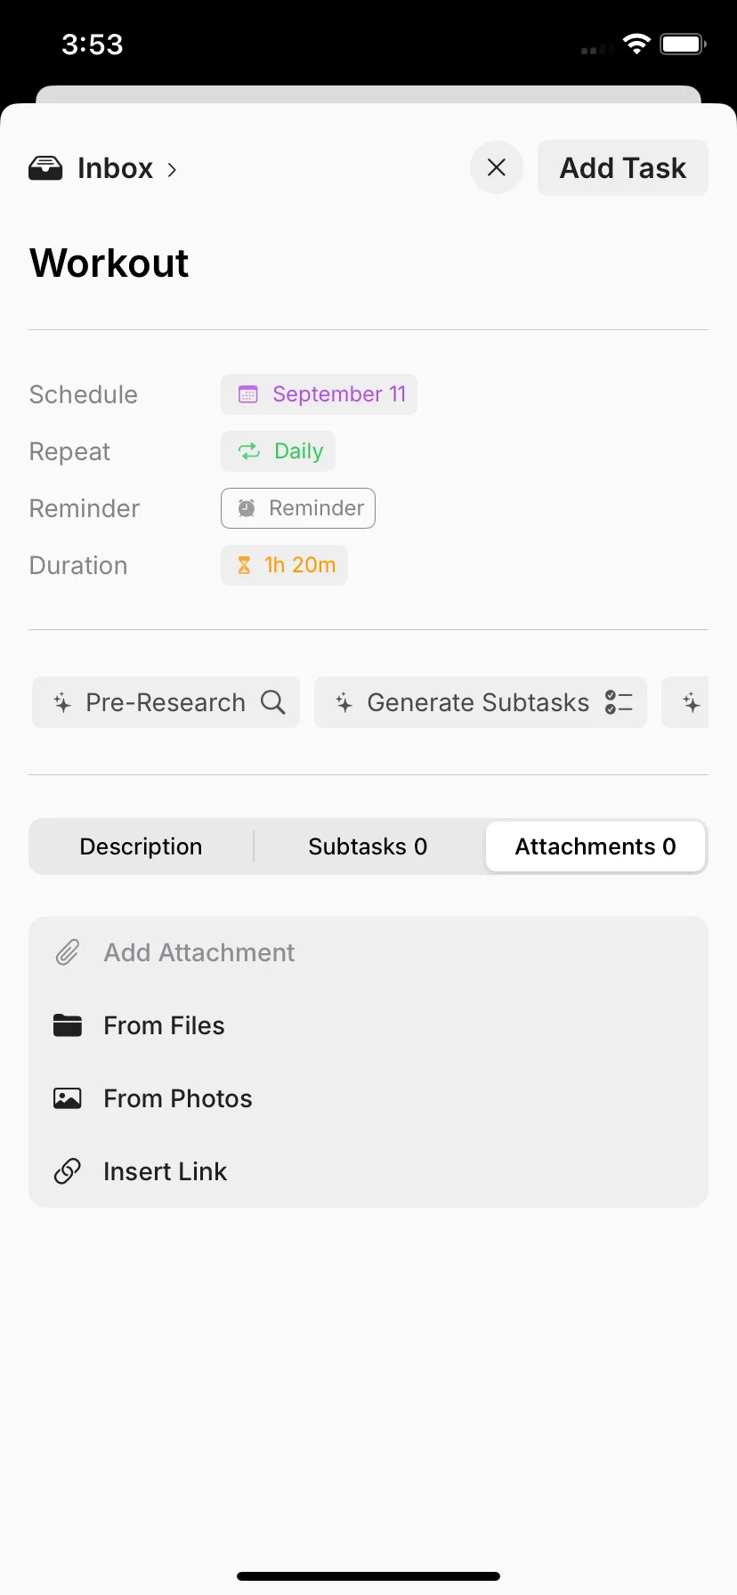Tap the Inbox tray icon
Image resolution: width=737 pixels, height=1595 pixels.
pyautogui.click(x=45, y=168)
